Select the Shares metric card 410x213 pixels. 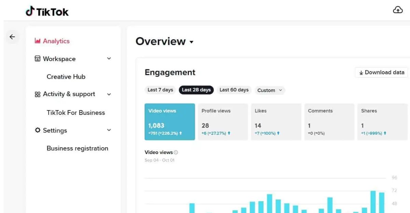383,122
